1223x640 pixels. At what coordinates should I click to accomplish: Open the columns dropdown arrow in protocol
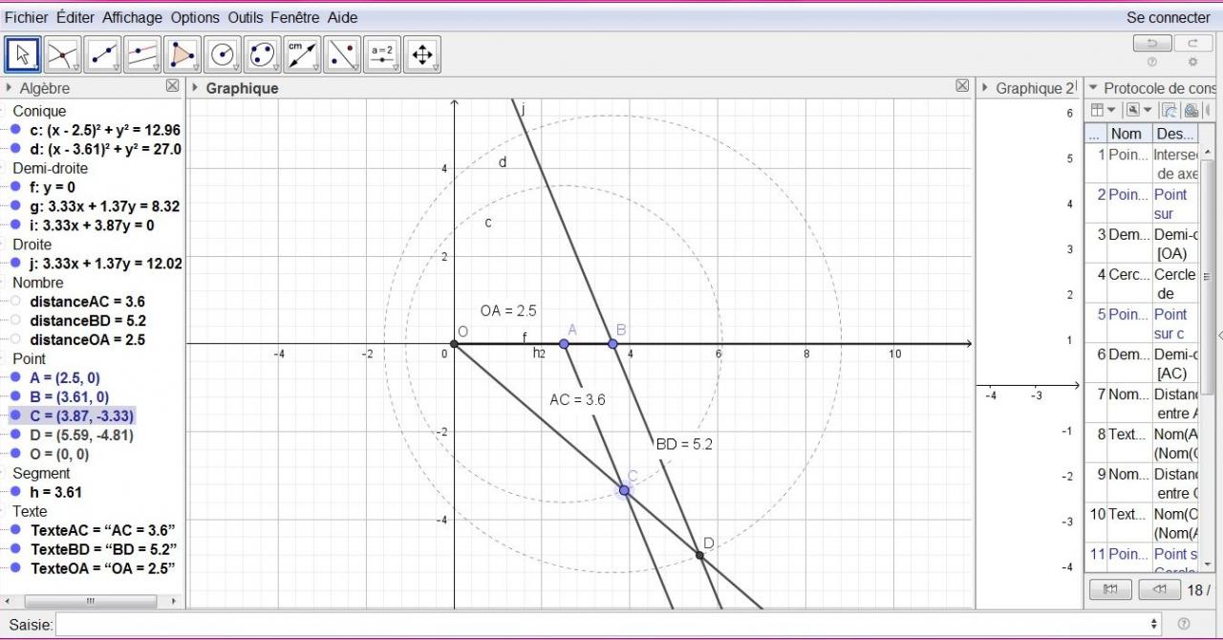point(1111,111)
